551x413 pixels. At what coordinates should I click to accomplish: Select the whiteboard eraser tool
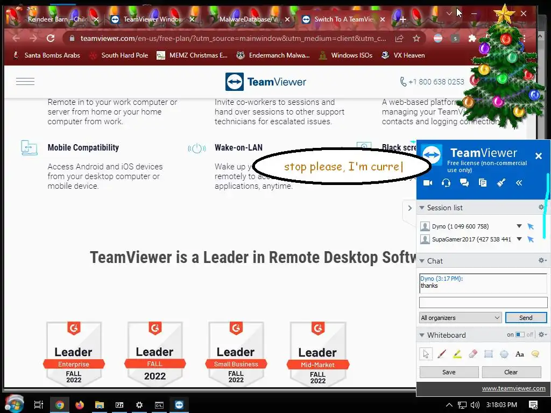point(473,354)
